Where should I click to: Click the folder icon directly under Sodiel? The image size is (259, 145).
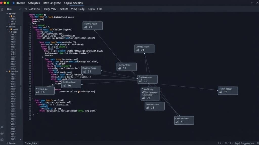[x=11, y=29]
